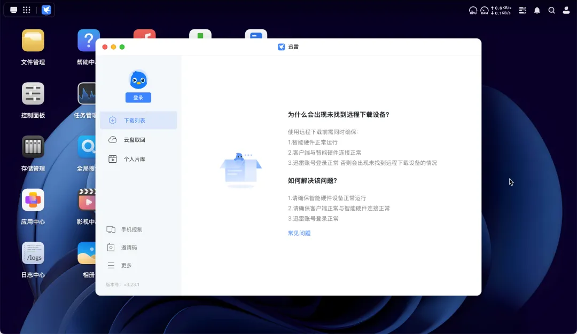Click the text 2.客户端与智能硬件连接正常
This screenshot has height=334, width=577.
(325, 153)
